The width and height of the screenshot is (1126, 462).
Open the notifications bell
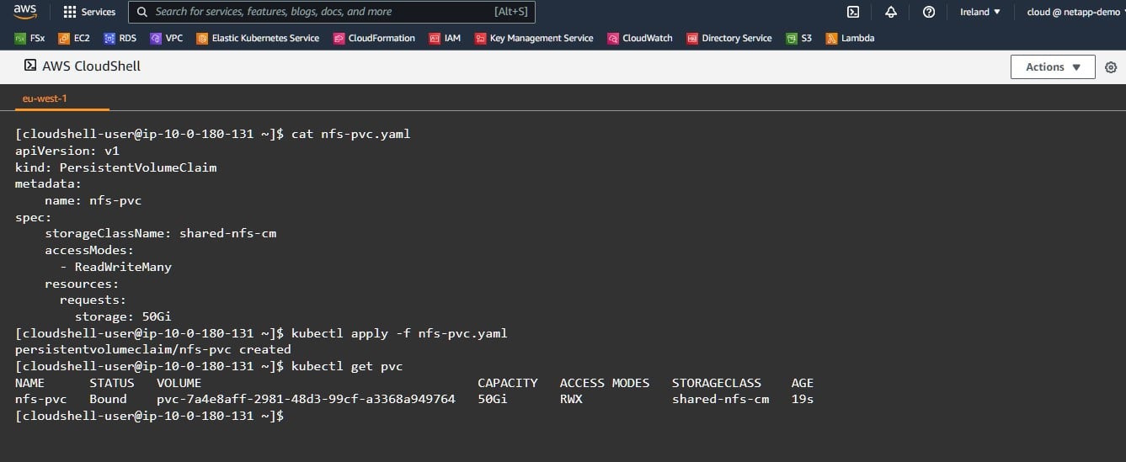point(891,12)
